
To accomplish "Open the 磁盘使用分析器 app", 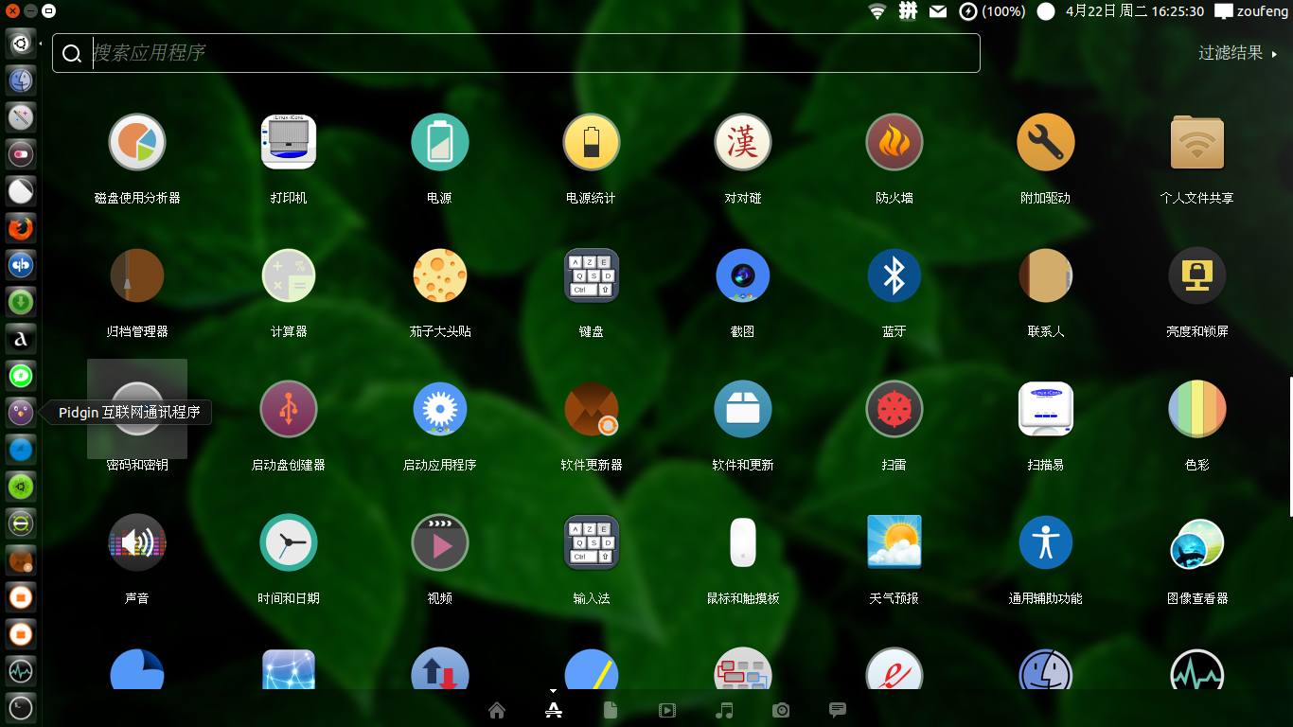I will (137, 142).
